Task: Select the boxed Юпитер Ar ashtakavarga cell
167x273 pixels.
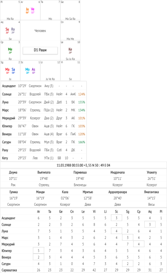Action: tap(39, 251)
